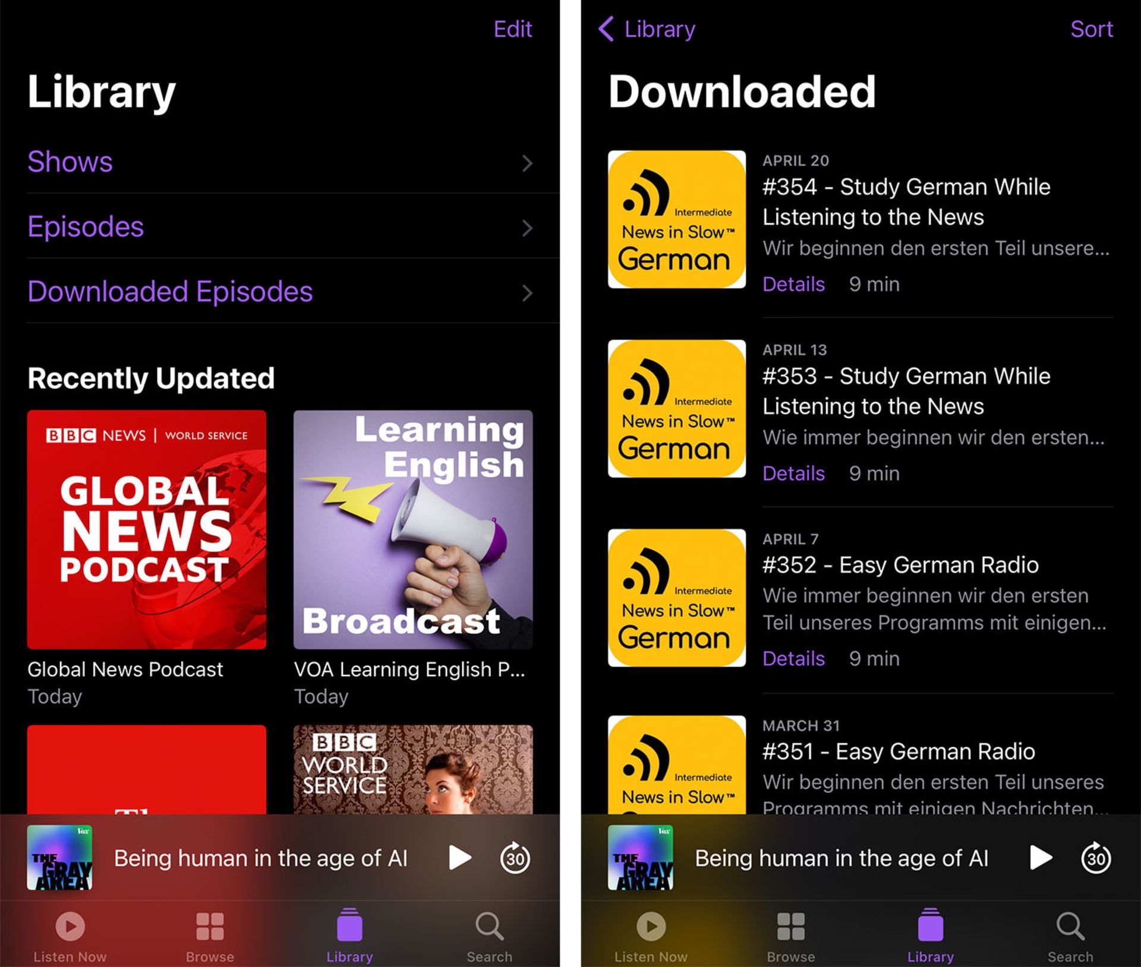Select the APRIL 20 episode date
The width and height of the screenshot is (1141, 967).
(x=796, y=161)
